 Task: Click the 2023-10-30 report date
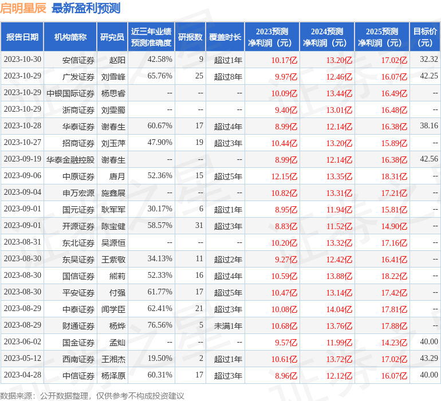pos(22,59)
